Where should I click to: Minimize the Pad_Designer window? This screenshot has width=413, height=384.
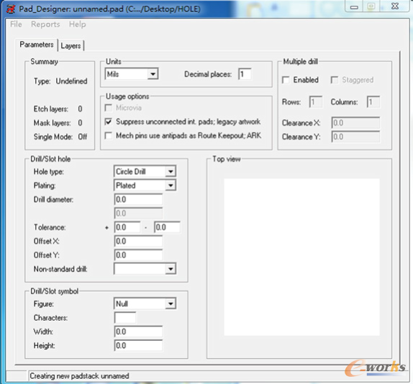[354, 6]
